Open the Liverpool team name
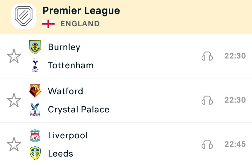 [68, 136]
